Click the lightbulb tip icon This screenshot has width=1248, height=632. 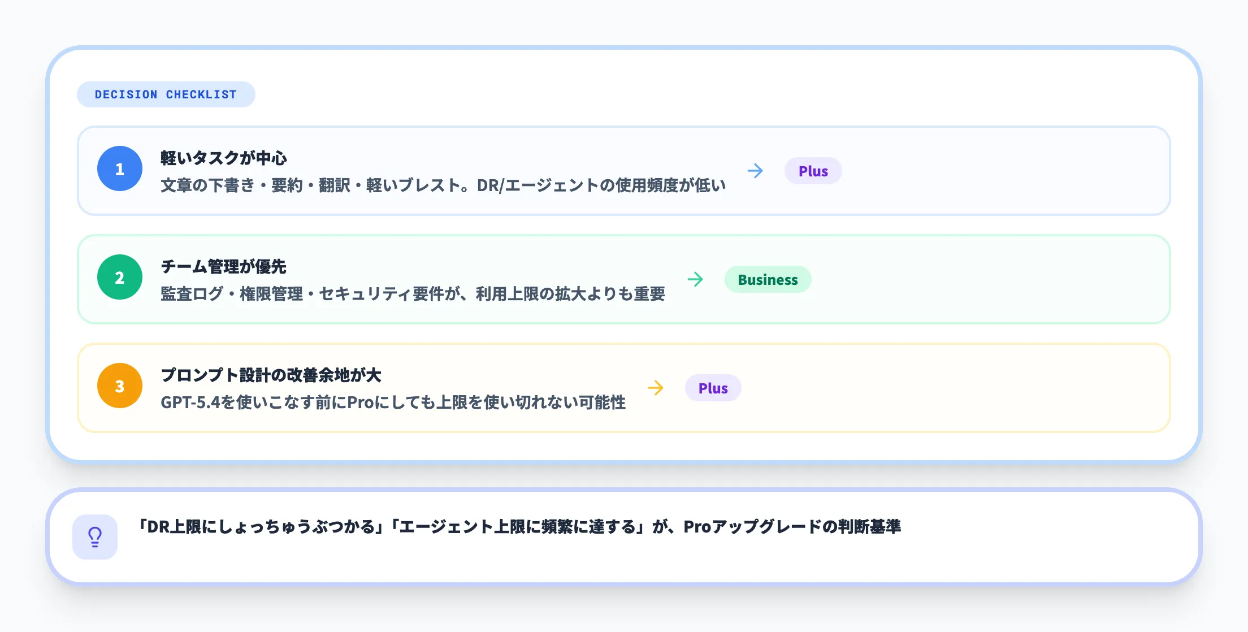pos(95,537)
